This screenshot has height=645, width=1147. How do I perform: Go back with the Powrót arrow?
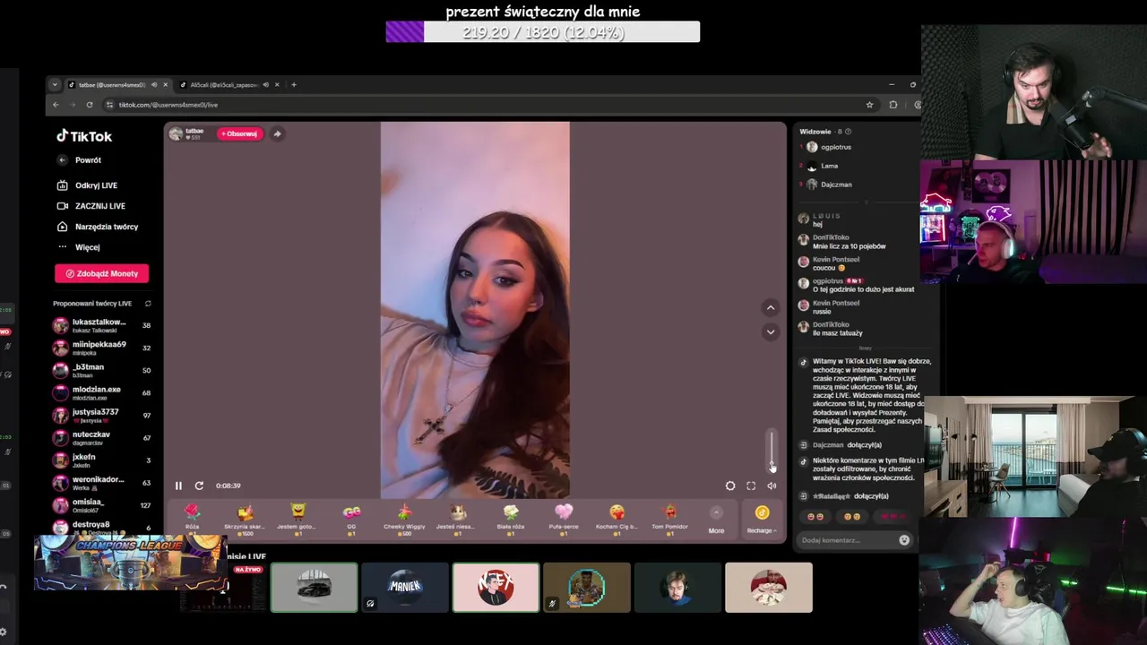coord(62,160)
